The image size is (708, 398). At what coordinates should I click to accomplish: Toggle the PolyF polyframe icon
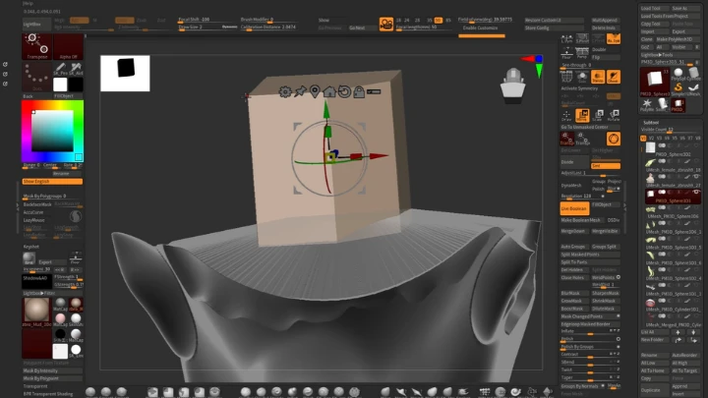(x=566, y=77)
